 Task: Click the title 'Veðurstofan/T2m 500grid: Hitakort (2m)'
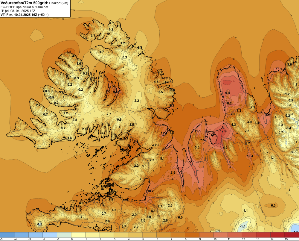point(34,3)
